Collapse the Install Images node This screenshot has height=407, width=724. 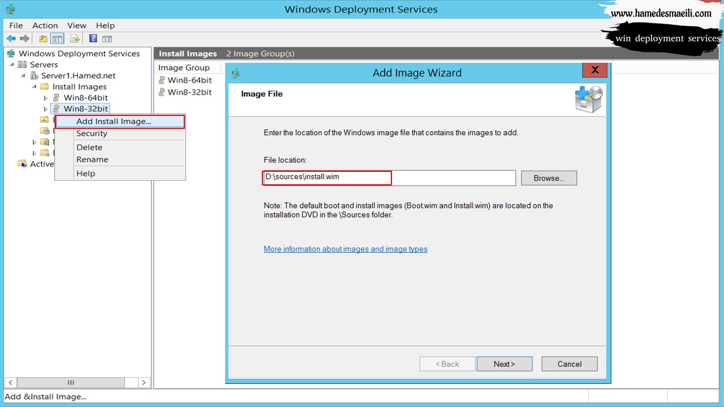pyautogui.click(x=34, y=86)
